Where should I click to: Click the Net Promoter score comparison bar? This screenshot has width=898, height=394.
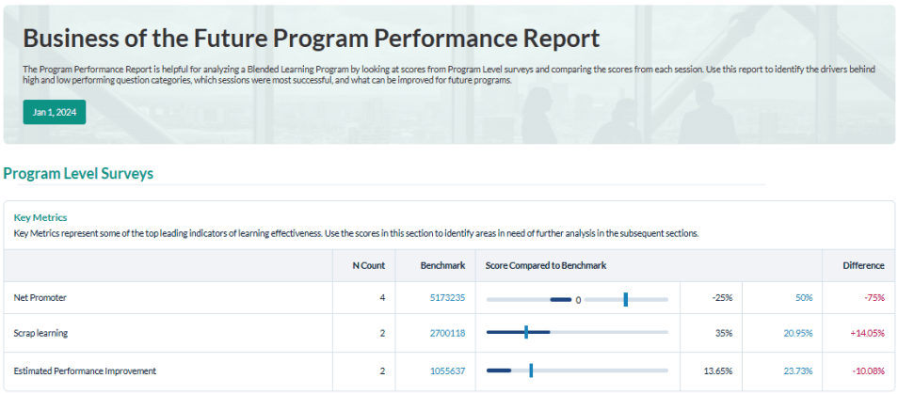click(576, 299)
